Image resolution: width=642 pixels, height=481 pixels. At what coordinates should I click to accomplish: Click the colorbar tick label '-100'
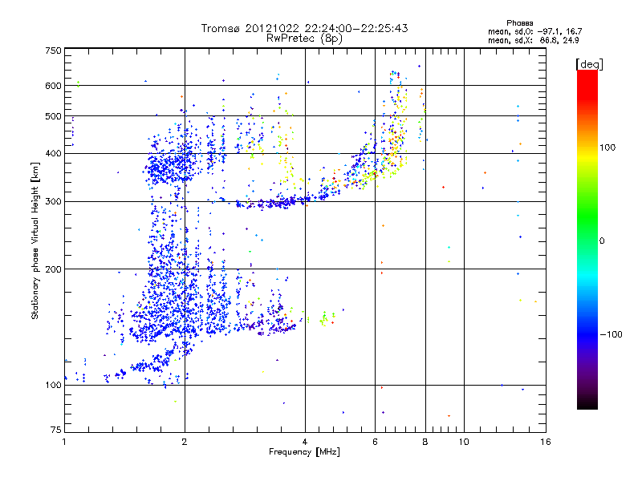[x=611, y=334]
